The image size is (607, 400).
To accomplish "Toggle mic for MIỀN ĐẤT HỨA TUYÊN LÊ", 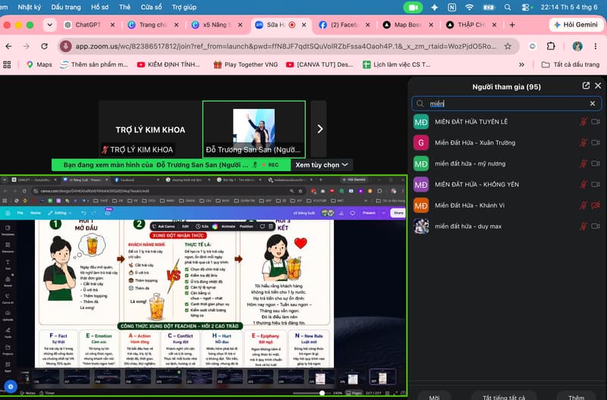I will click(583, 122).
